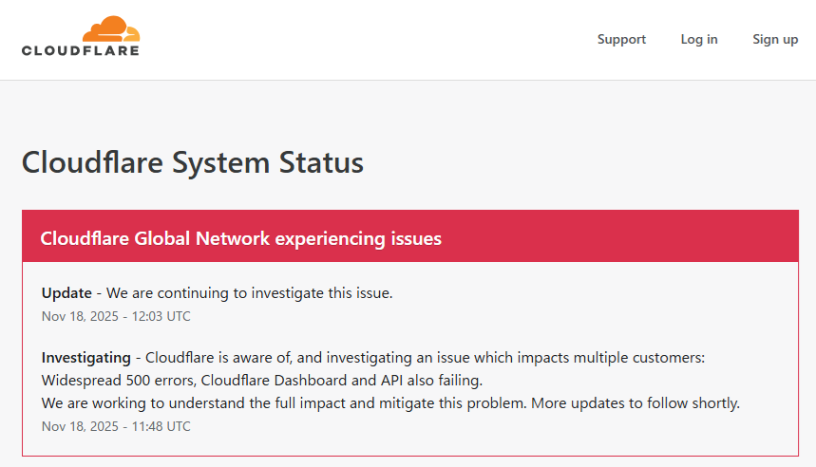Click the Cloudflare System Status heading
Screen dimensions: 816x467
tap(193, 162)
